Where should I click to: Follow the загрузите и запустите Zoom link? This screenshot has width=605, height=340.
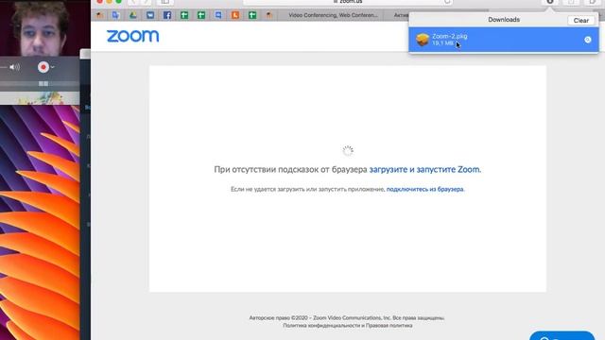tap(425, 169)
